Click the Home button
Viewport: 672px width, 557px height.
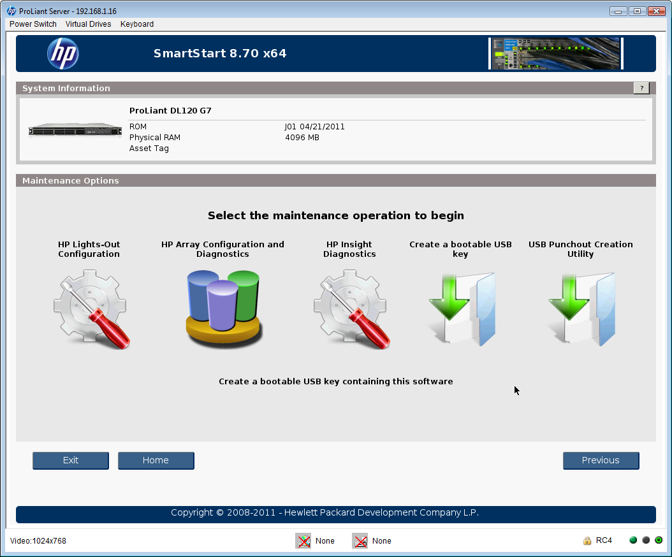(x=156, y=460)
